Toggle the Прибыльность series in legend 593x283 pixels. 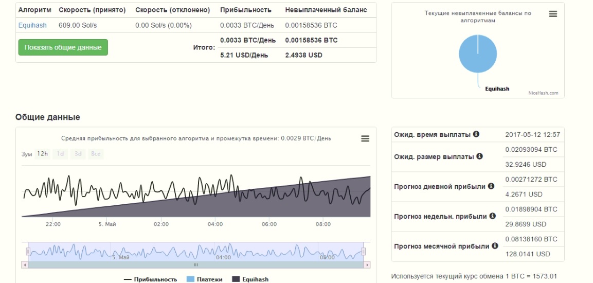[x=150, y=279]
